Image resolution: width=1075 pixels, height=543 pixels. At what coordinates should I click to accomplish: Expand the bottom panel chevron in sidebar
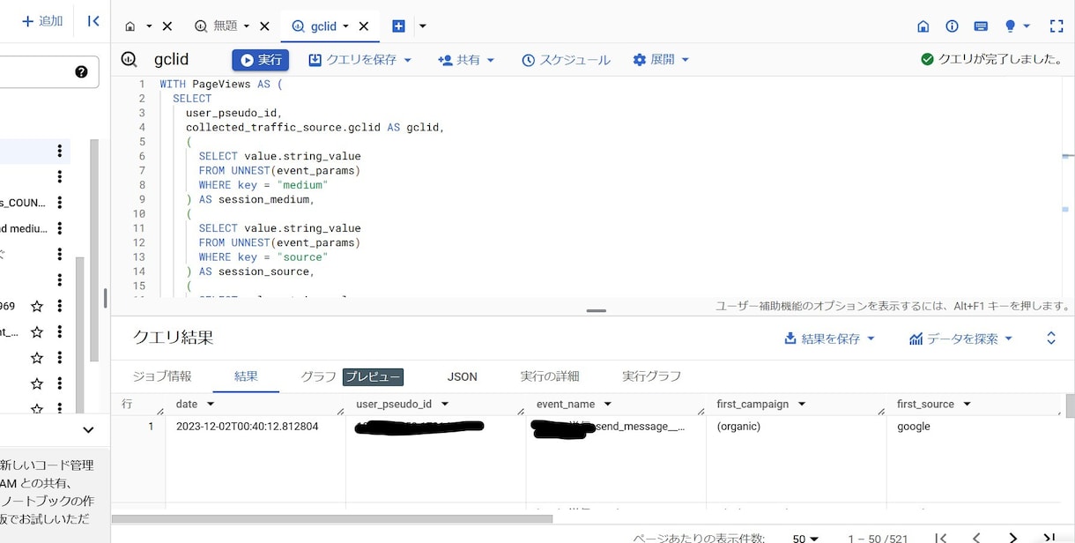pyautogui.click(x=88, y=430)
